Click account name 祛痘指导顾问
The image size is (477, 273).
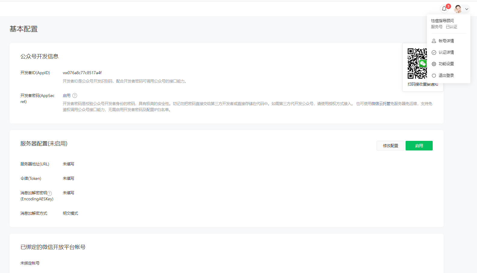pyautogui.click(x=442, y=21)
